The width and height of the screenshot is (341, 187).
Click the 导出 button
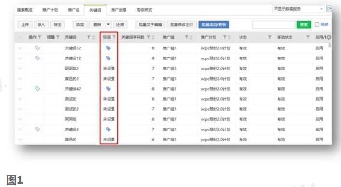click(x=57, y=24)
